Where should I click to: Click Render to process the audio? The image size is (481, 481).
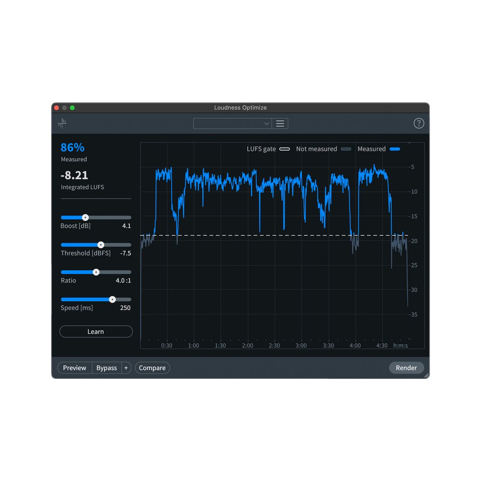point(406,367)
